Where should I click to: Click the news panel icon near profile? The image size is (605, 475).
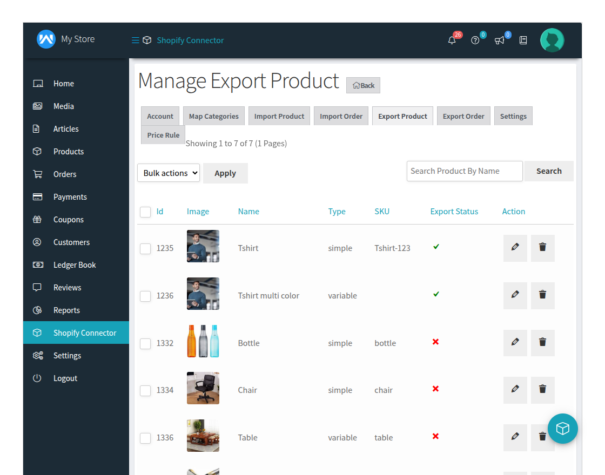point(523,40)
